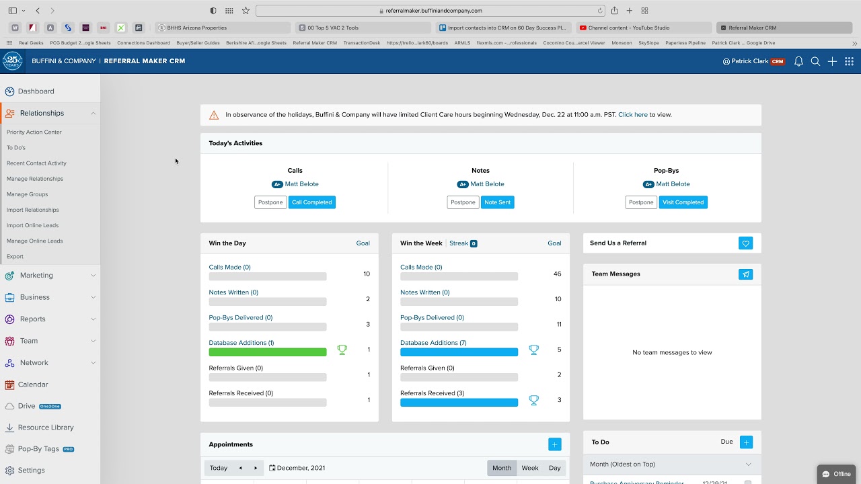The height and width of the screenshot is (484, 861).
Task: Open Priority Action Center menu item
Action: (x=34, y=132)
